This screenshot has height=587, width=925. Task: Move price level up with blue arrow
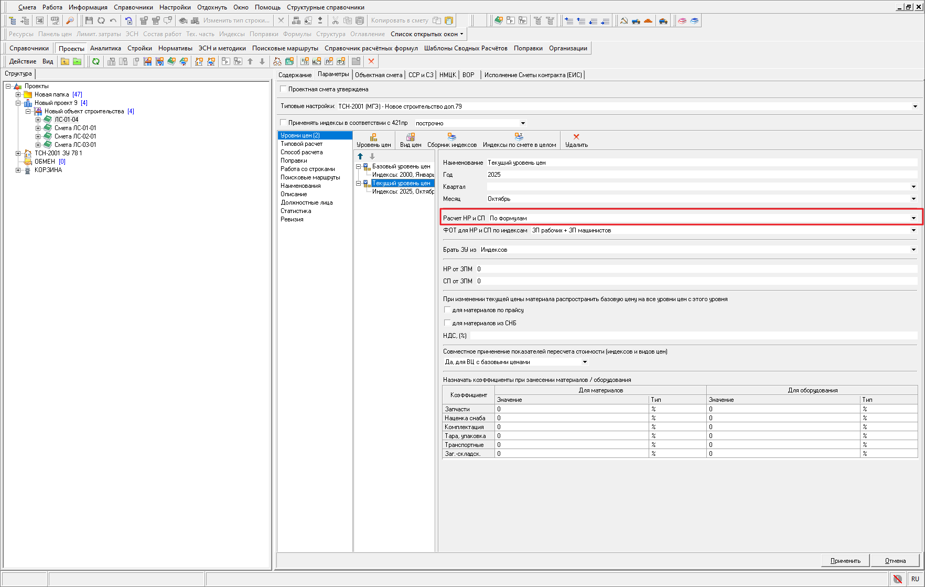click(x=360, y=156)
